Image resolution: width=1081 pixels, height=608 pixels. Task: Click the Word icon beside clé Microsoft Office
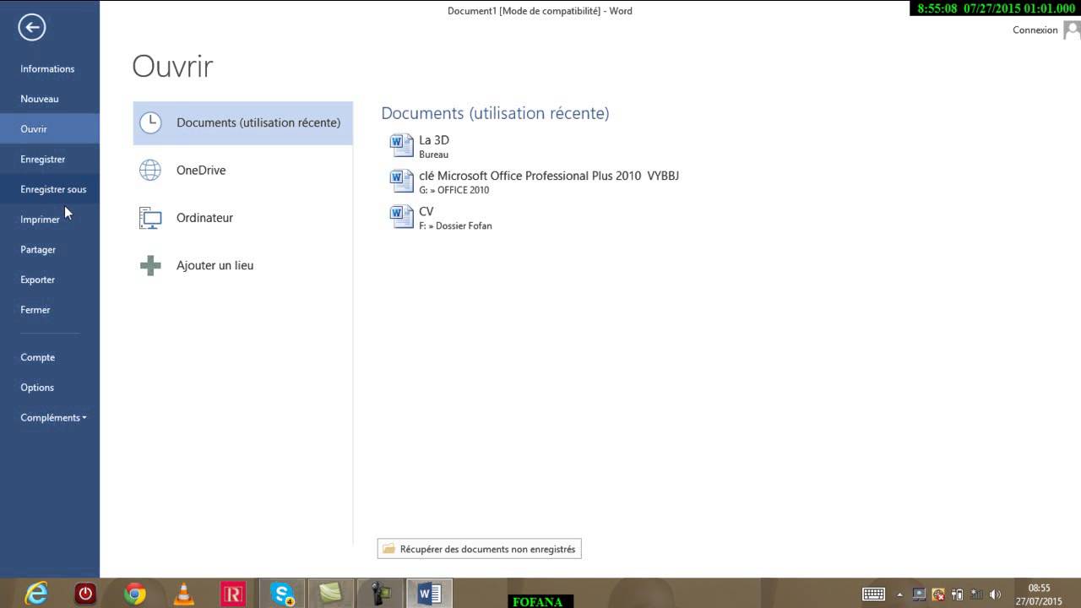pyautogui.click(x=401, y=181)
